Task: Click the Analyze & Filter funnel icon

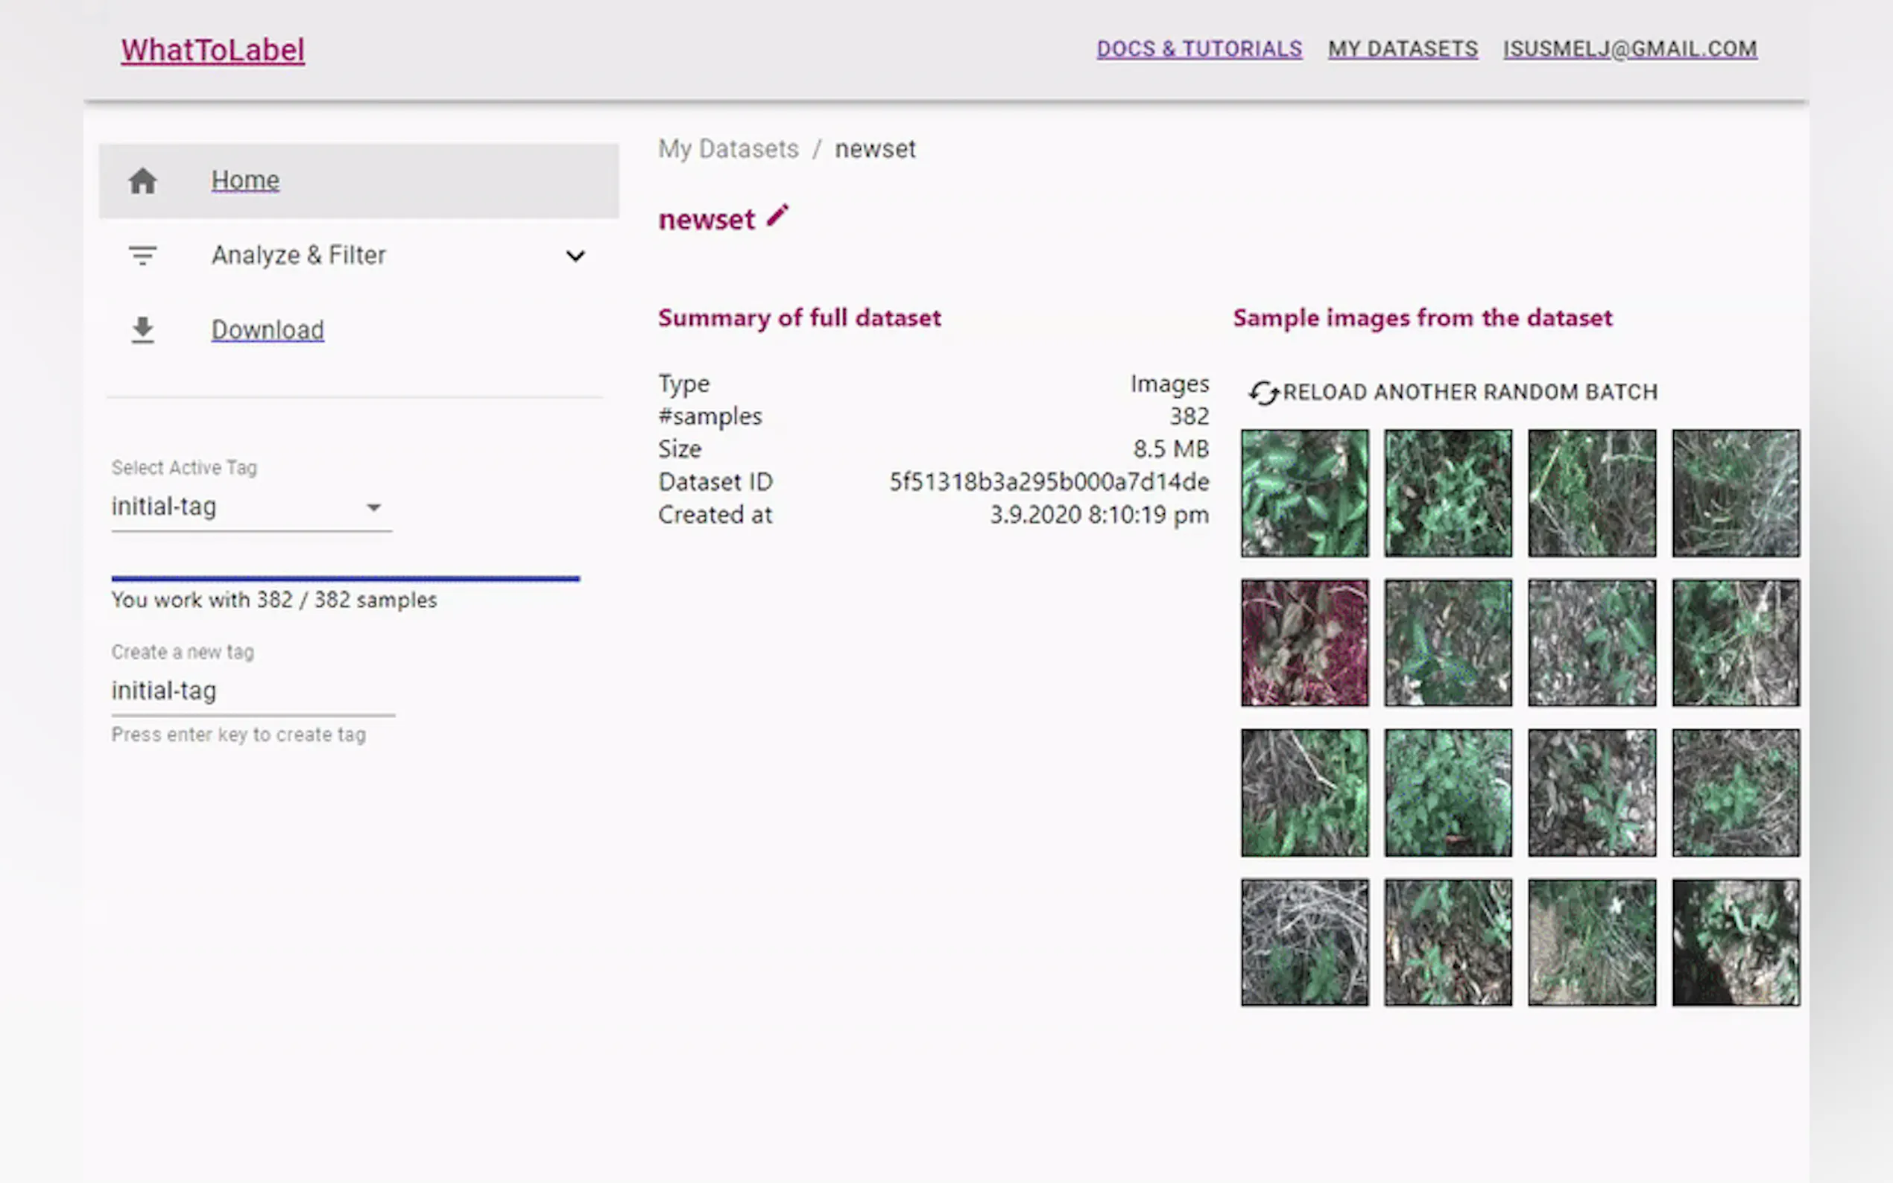Action: (142, 255)
